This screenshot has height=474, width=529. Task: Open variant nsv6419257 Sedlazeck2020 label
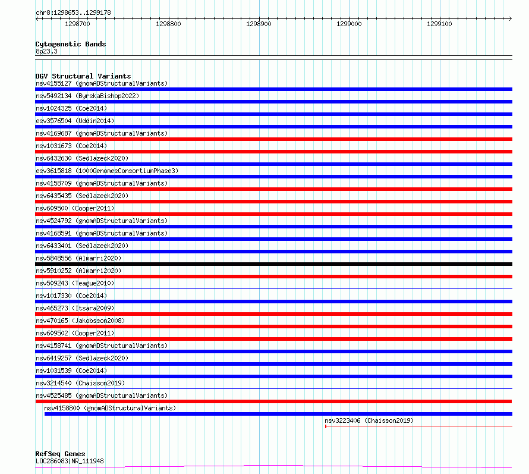click(82, 358)
